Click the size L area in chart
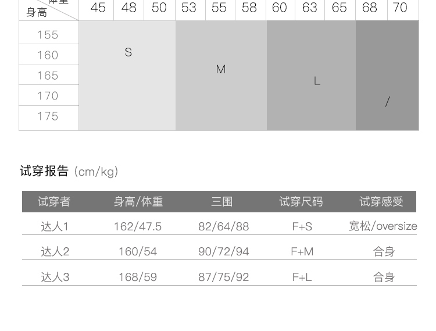The width and height of the screenshot is (436, 331). click(x=317, y=81)
